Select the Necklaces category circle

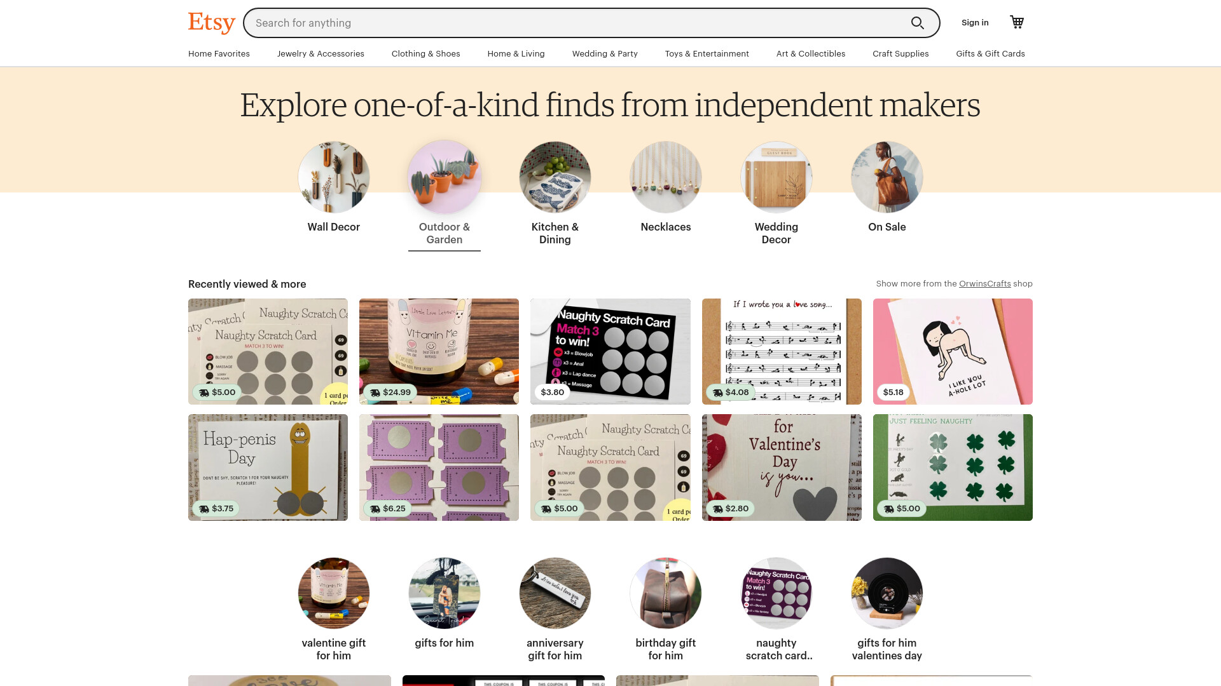click(x=666, y=177)
